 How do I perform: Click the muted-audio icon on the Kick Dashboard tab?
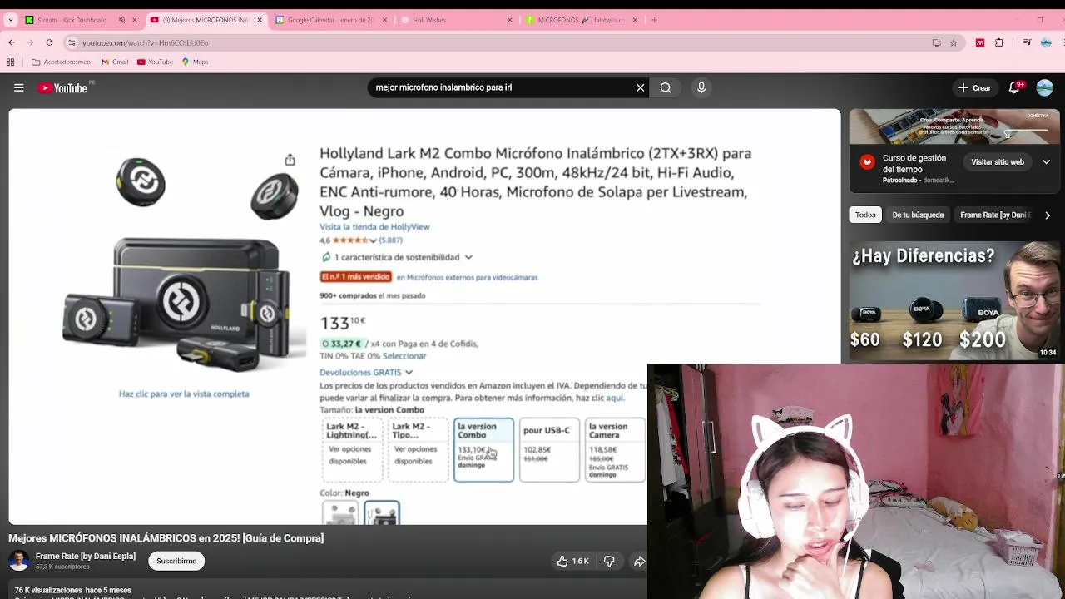121,20
